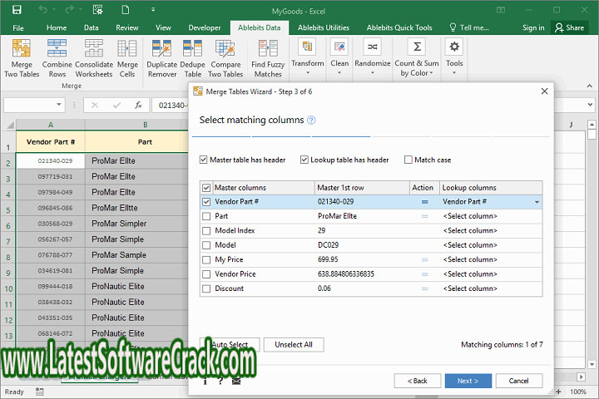
Task: Expand Vendor Part # lookup column dropdown
Action: click(x=536, y=202)
